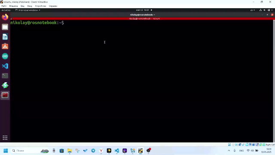Click the red Terminator pane title bar

pyautogui.click(x=142, y=19)
